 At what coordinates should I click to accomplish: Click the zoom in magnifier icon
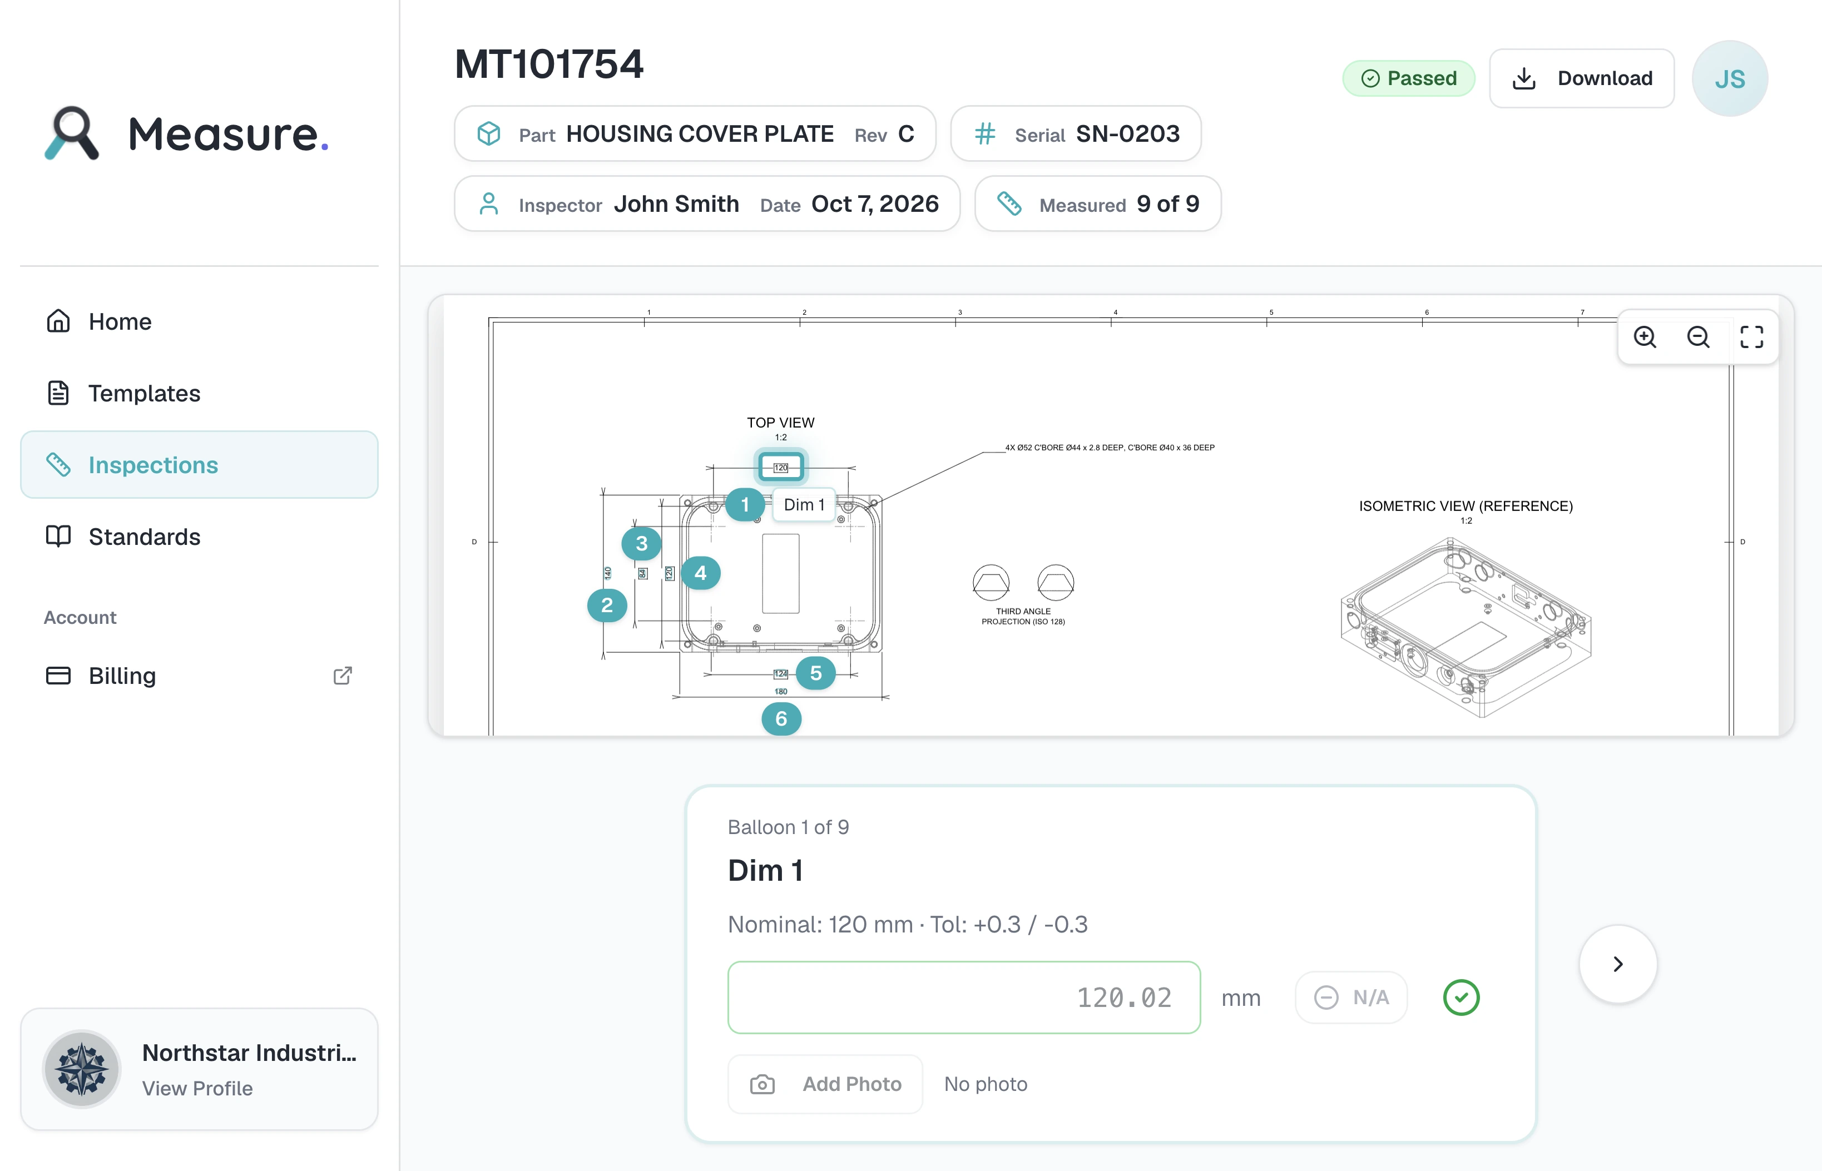click(x=1644, y=337)
